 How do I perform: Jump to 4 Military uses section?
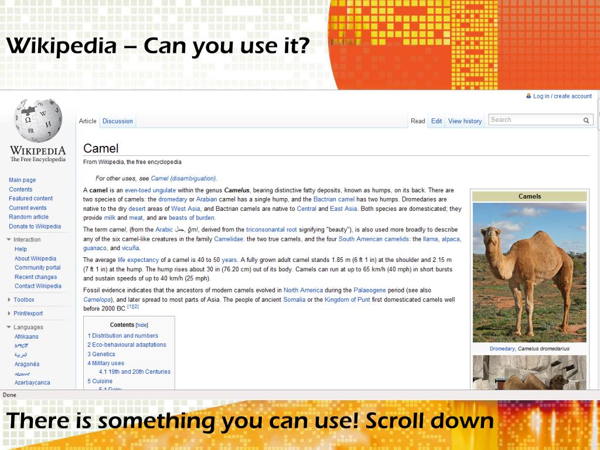106,363
